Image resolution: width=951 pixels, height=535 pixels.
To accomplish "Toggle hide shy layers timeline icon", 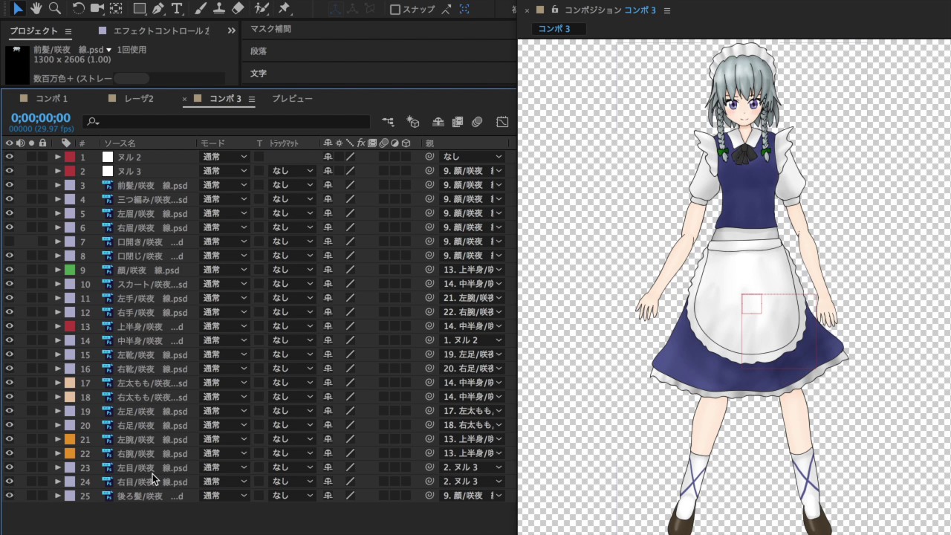I will click(x=438, y=122).
